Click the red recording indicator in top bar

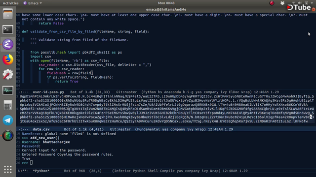click(x=272, y=3)
